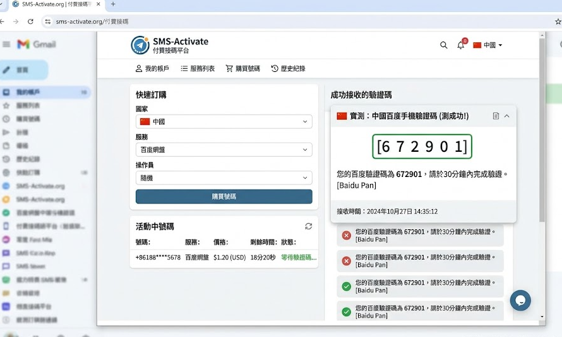Open the notifications bell
562x337 pixels.
click(461, 45)
